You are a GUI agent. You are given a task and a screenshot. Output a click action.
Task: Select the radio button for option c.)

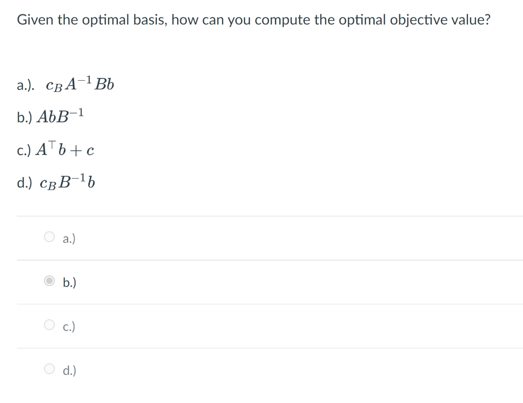49,325
